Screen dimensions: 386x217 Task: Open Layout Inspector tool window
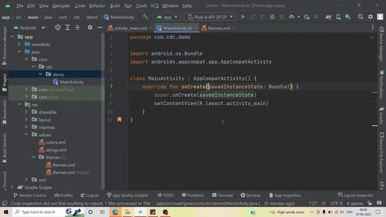click(x=355, y=195)
